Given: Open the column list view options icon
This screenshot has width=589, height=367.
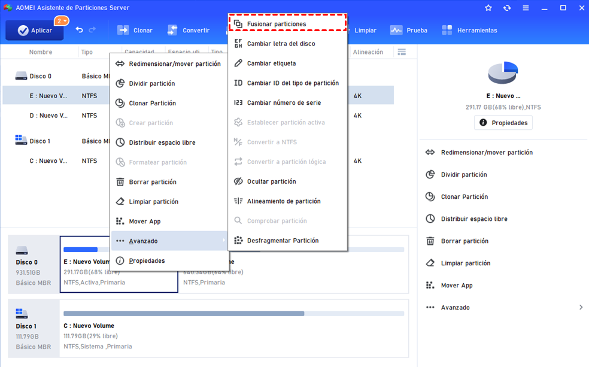Looking at the screenshot, I should pos(402,52).
